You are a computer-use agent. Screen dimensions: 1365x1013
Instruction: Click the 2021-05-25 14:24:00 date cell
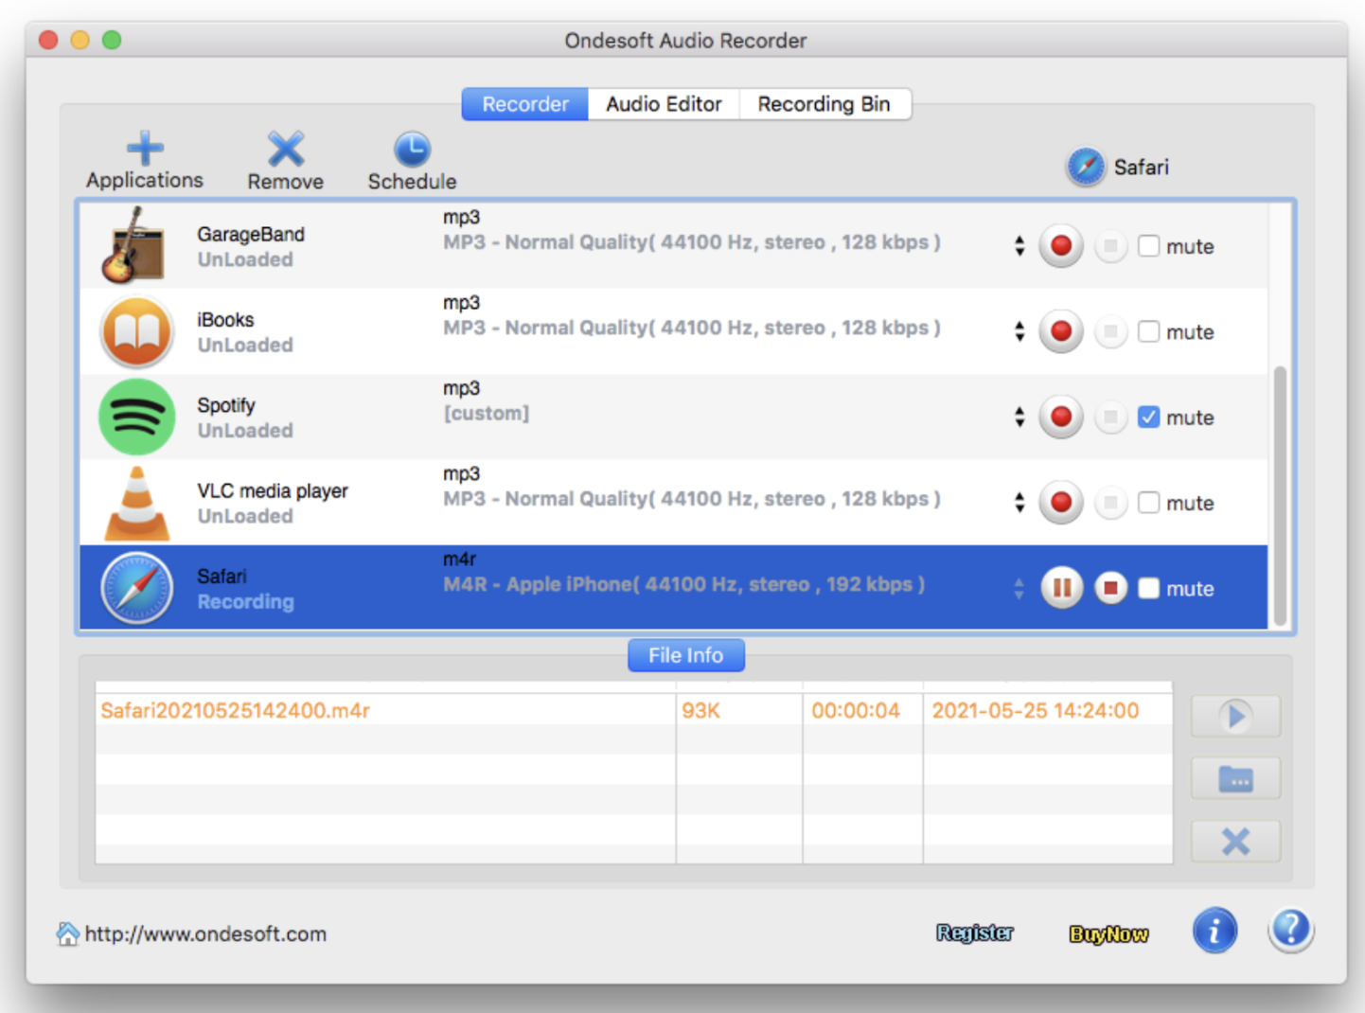1036,710
